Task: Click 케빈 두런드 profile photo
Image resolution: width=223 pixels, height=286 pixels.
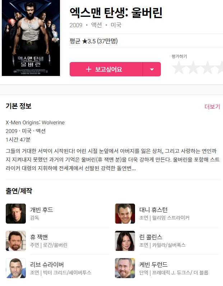Action: [x=125, y=268]
